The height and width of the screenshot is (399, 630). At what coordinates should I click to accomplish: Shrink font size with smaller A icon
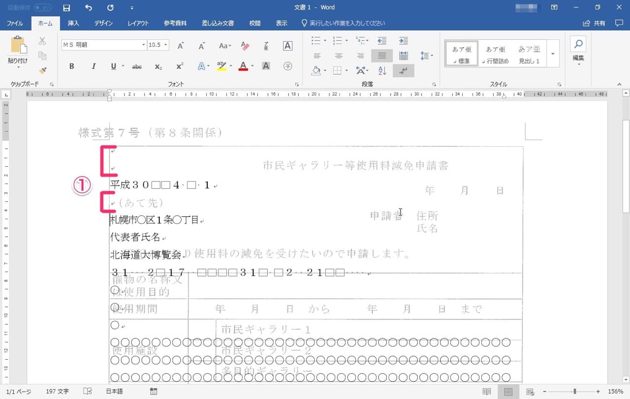[x=201, y=45]
